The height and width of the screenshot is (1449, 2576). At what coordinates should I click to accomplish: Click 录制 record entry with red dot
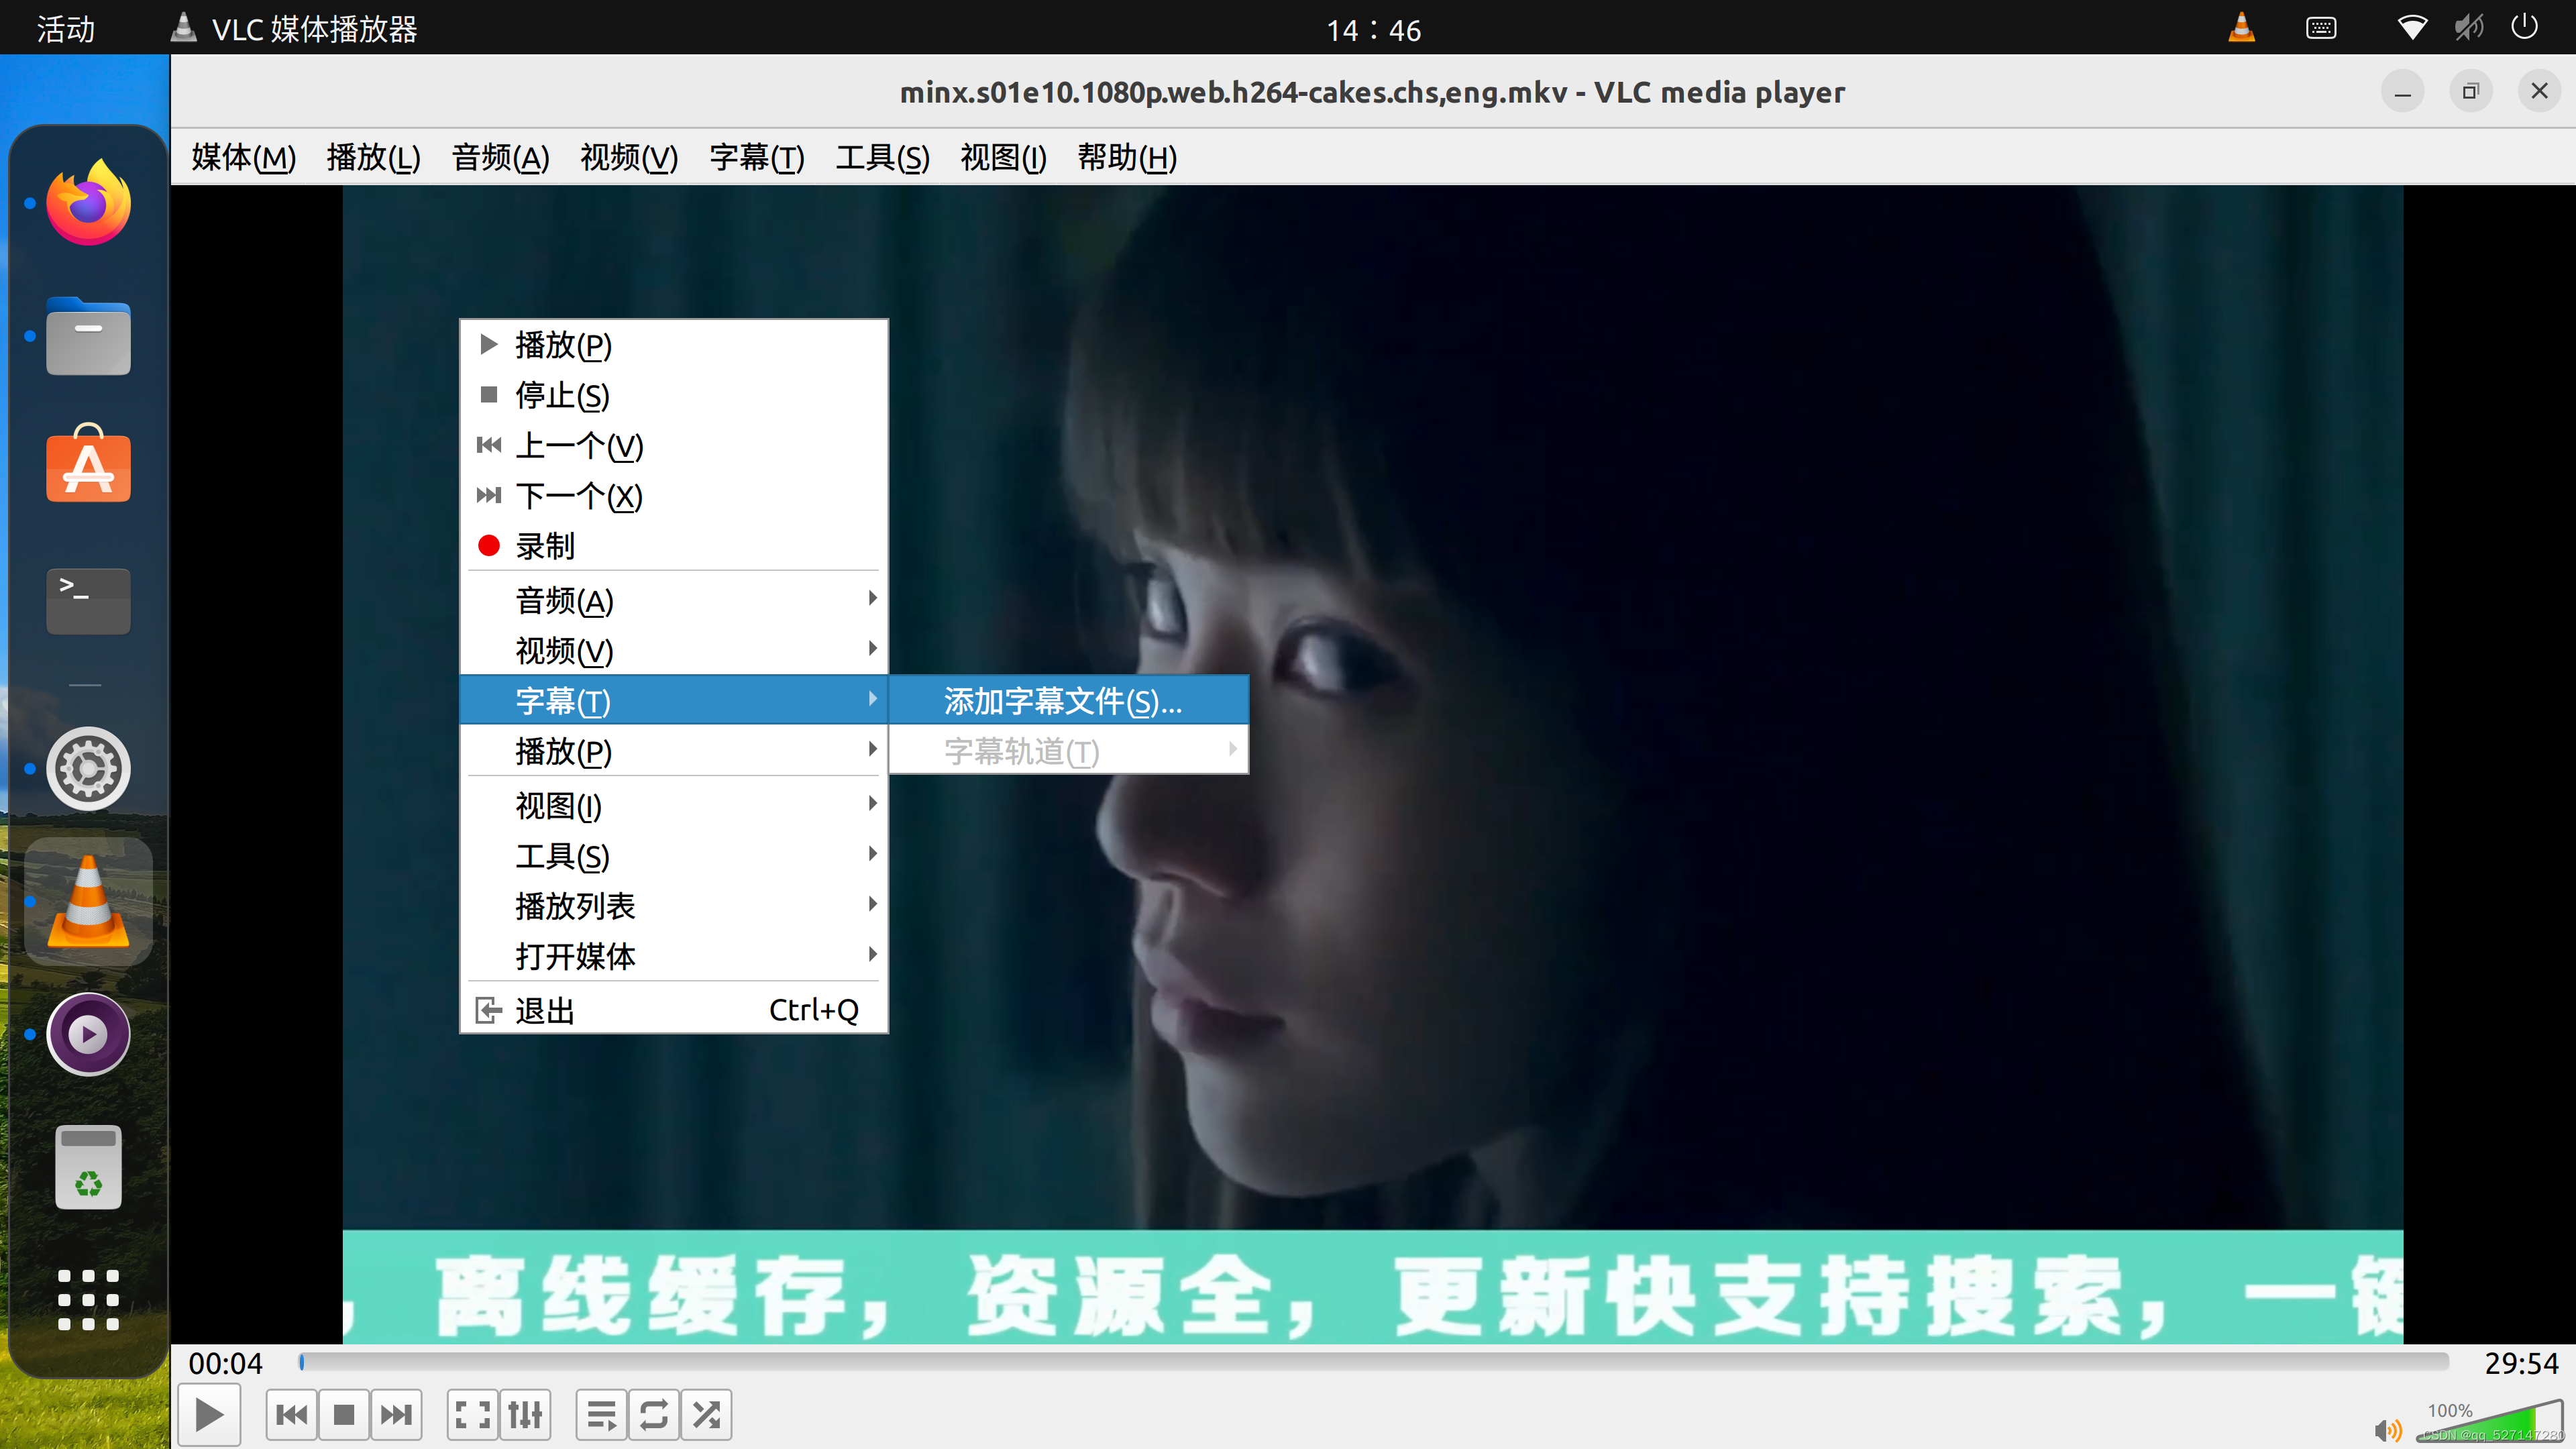tap(674, 546)
